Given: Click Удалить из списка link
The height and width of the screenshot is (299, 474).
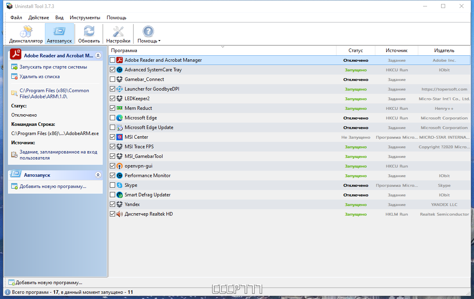Looking at the screenshot, I should [40, 77].
